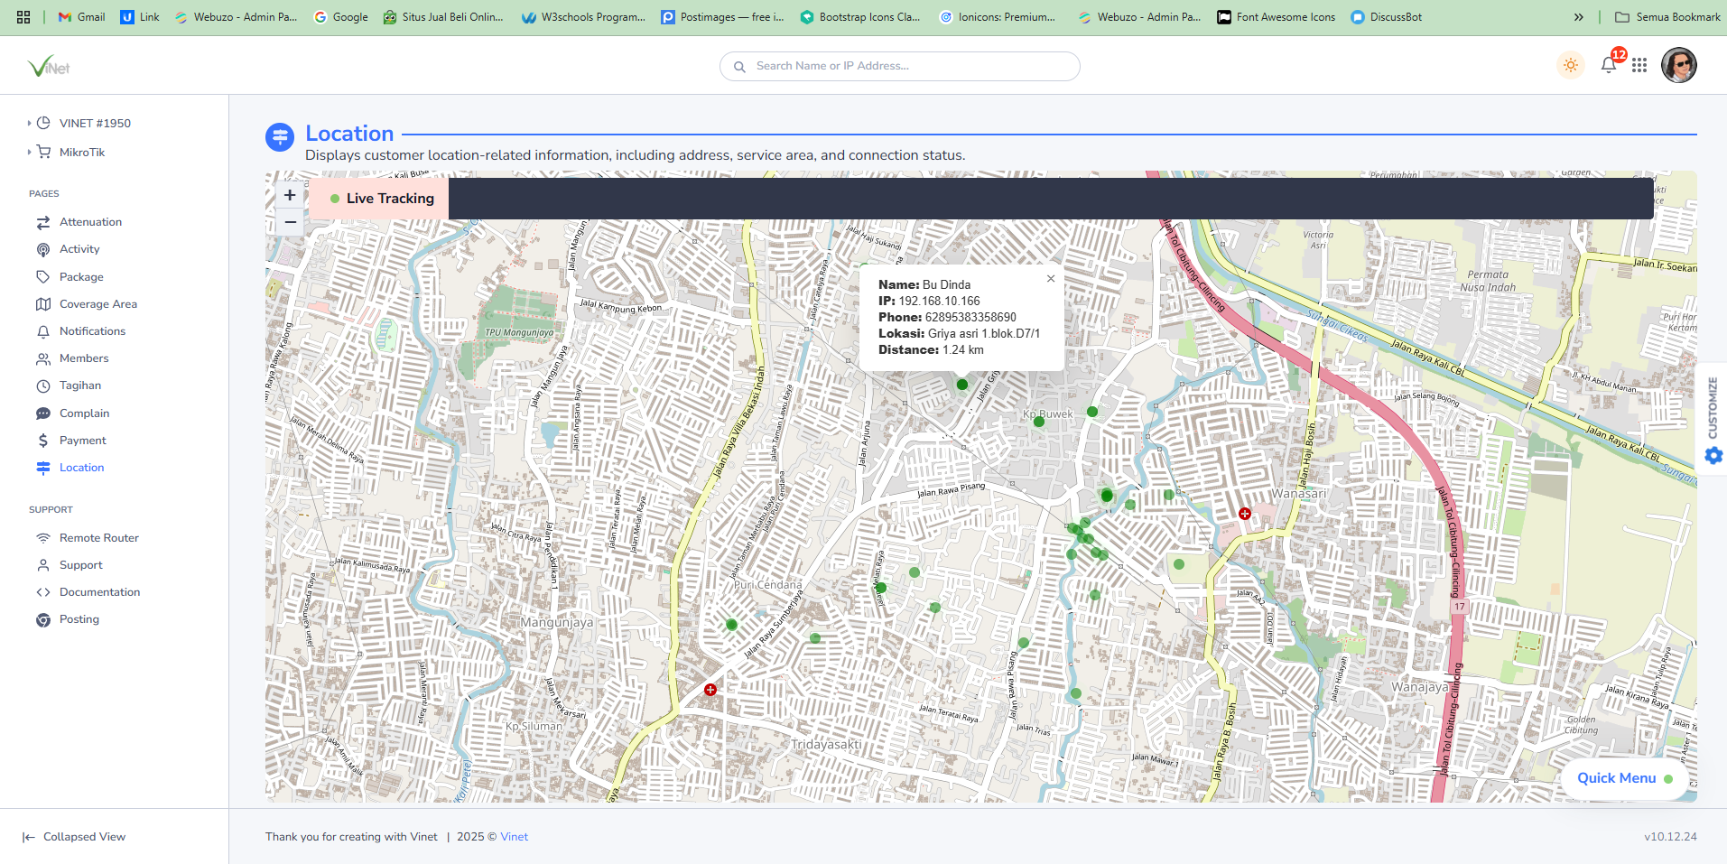Close the Bu Dinda popup
The width and height of the screenshot is (1727, 864).
[1051, 279]
